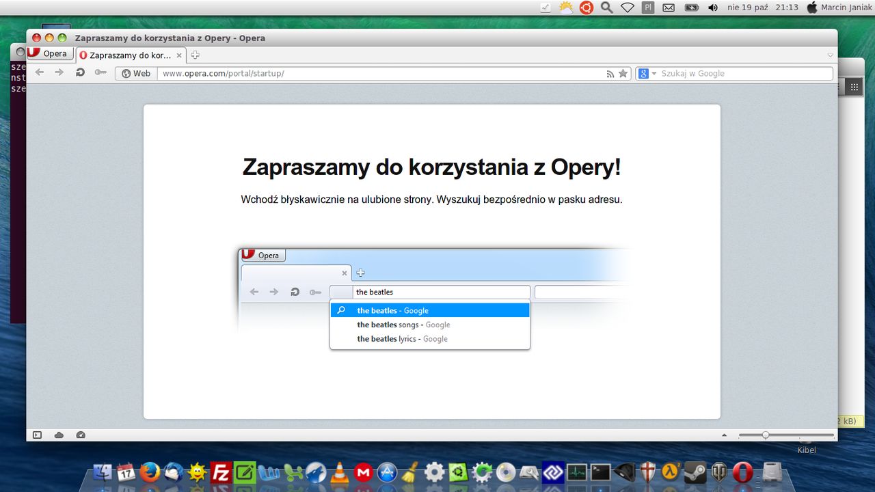
Task: Open the yellow sun smiley dock icon
Action: tap(198, 472)
